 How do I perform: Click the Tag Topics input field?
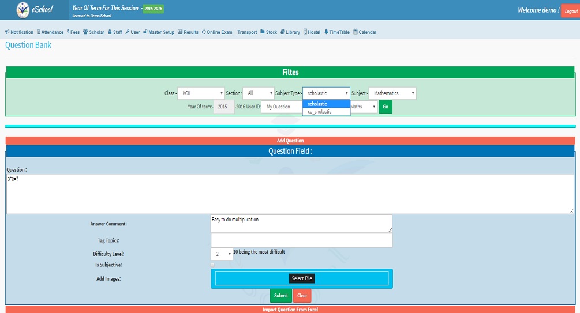click(301, 240)
